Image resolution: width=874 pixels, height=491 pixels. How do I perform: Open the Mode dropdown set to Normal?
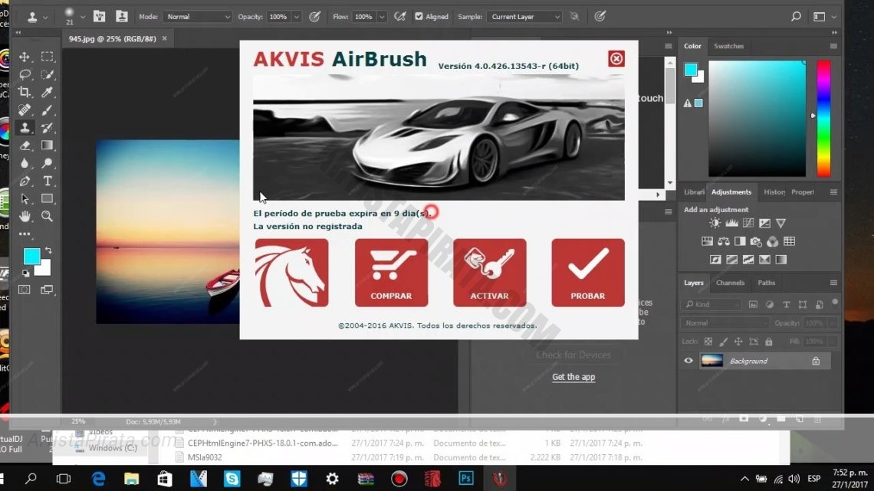[x=197, y=17]
